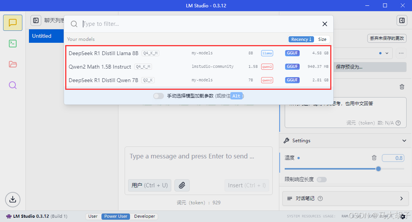Open the Discover search sidebar icon
Image resolution: width=412 pixels, height=222 pixels.
coord(13,85)
